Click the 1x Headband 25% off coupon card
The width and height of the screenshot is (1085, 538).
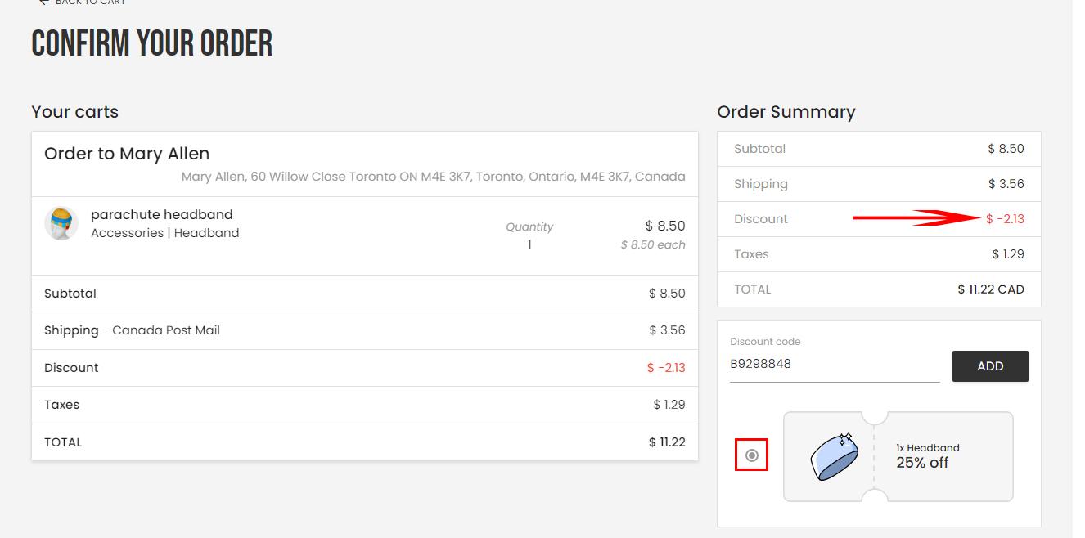pos(898,456)
